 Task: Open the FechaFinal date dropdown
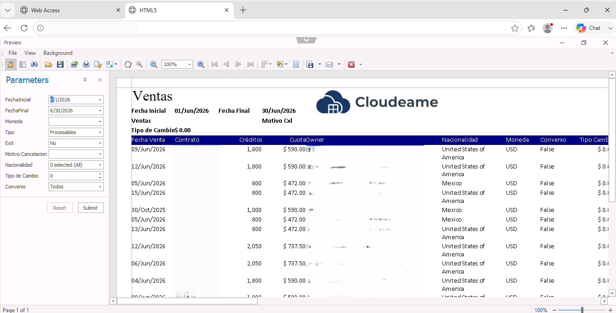100,111
